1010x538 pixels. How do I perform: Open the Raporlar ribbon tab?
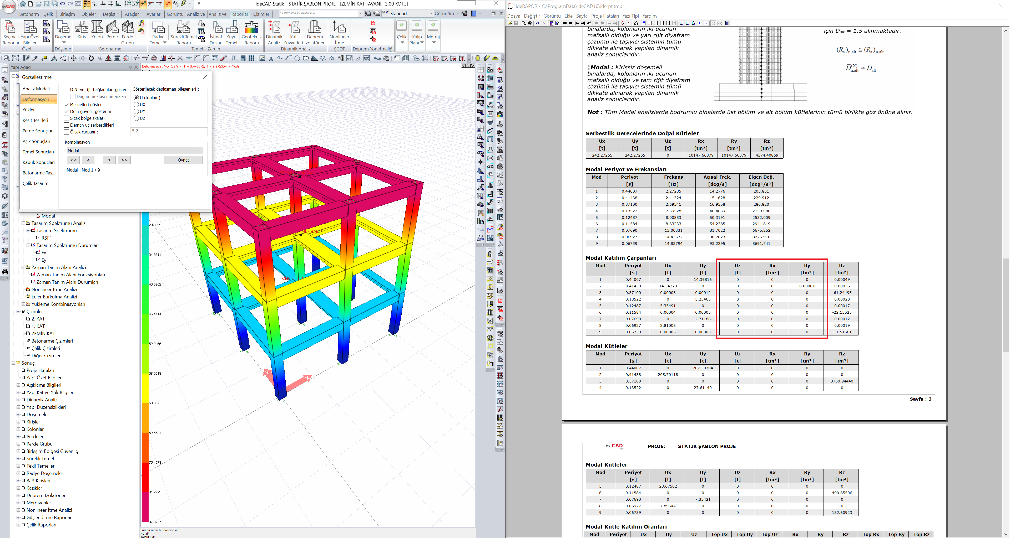240,14
